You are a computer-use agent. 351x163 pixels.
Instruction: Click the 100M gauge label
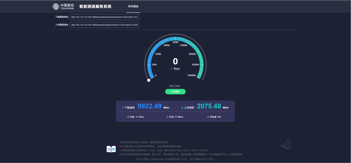[158, 54]
